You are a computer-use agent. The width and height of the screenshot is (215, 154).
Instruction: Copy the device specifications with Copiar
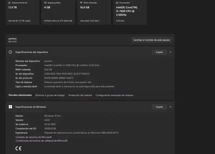[x=159, y=52]
